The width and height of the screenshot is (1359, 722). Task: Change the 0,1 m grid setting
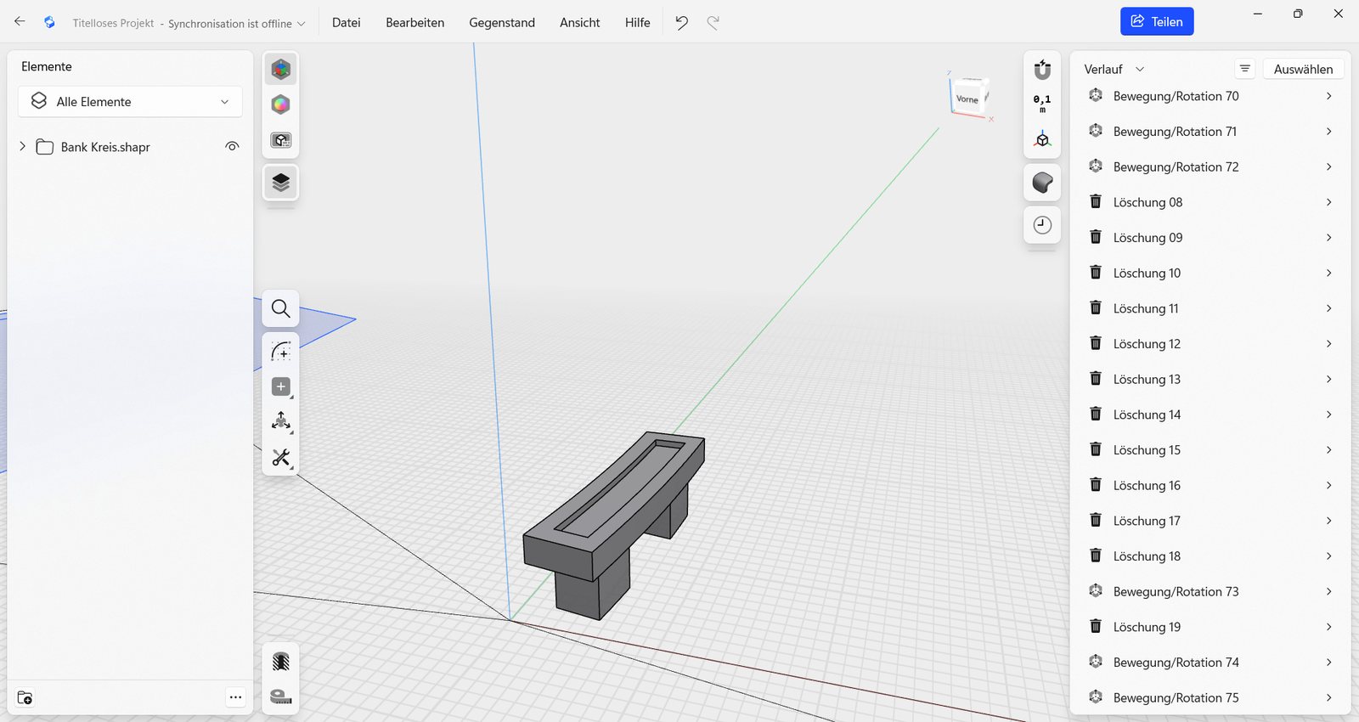click(1042, 104)
